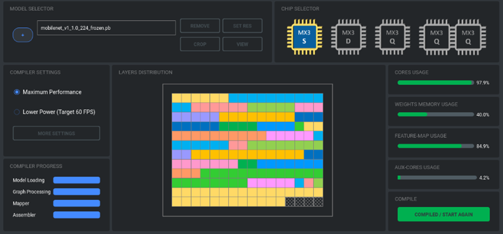Click the Model Loading progress bar
The image size is (503, 234).
pos(77,180)
